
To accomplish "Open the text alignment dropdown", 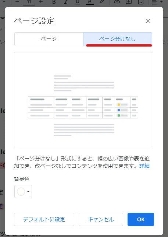I will tap(157, 2).
